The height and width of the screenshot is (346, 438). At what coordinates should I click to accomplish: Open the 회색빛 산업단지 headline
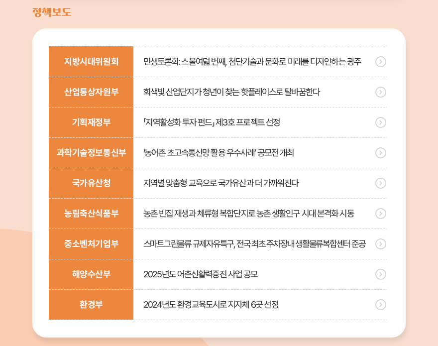tap(231, 92)
